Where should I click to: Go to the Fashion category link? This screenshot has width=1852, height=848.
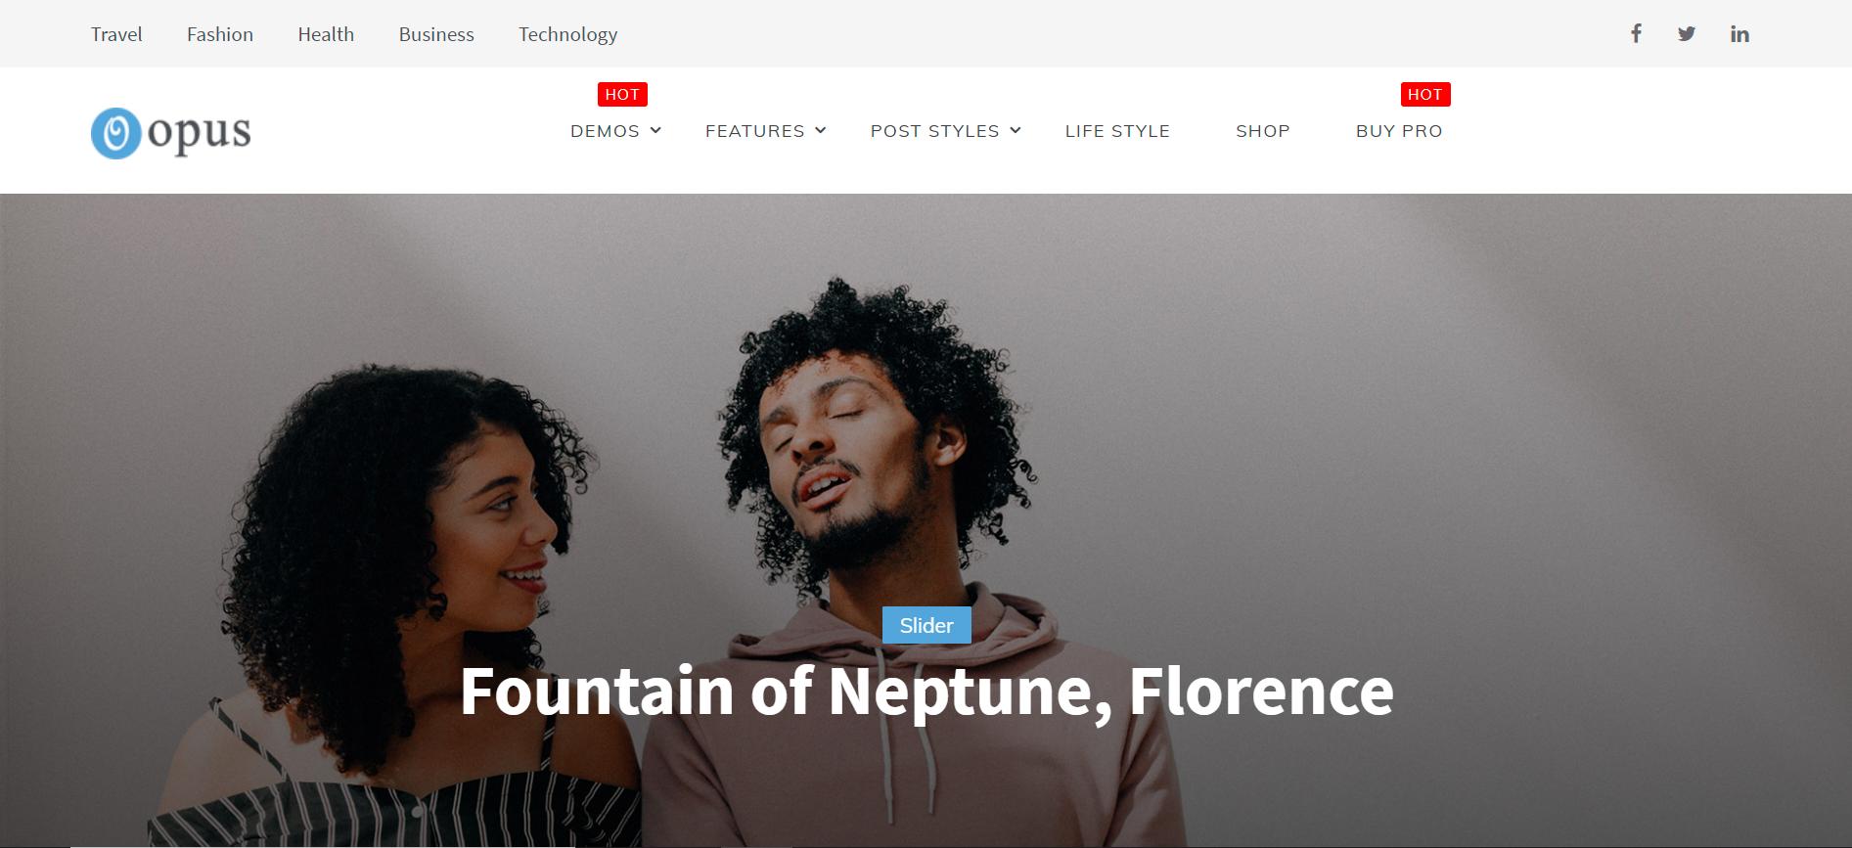pyautogui.click(x=220, y=34)
